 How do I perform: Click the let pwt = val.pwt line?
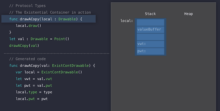click(x=34, y=85)
